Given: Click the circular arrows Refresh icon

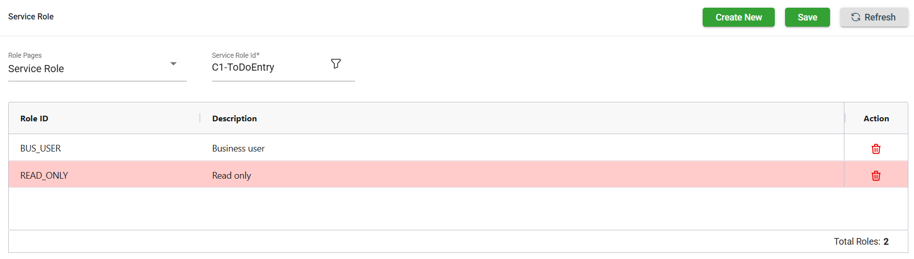Looking at the screenshot, I should [855, 17].
